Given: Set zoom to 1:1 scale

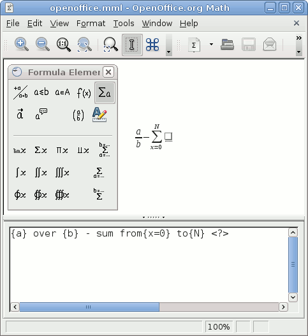Looking at the screenshot, I should (63, 45).
